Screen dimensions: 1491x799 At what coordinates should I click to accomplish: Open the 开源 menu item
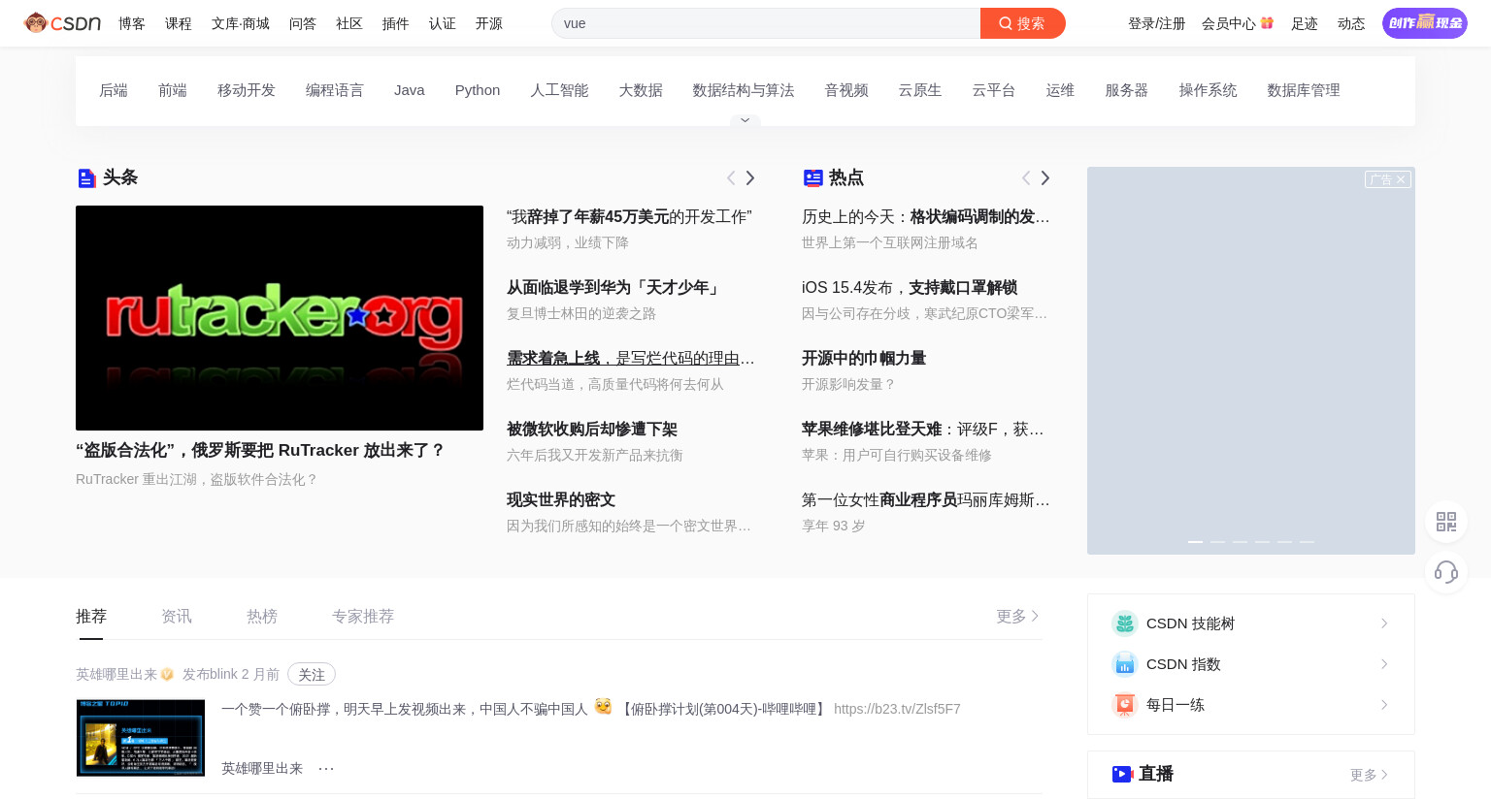489,23
